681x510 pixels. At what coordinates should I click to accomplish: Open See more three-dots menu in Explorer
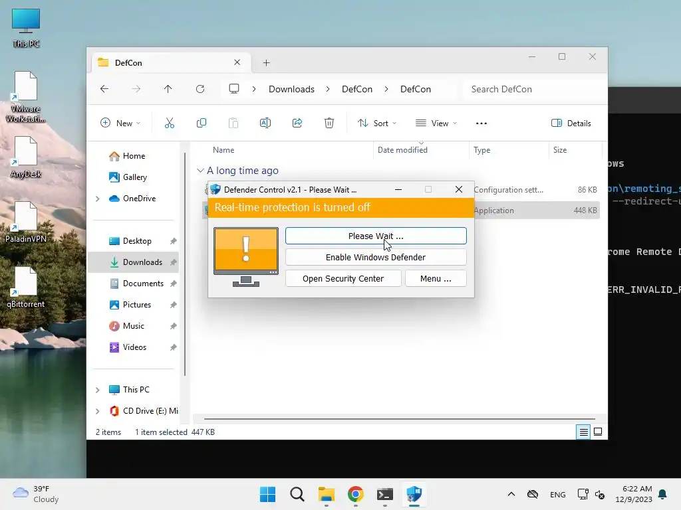tap(481, 123)
